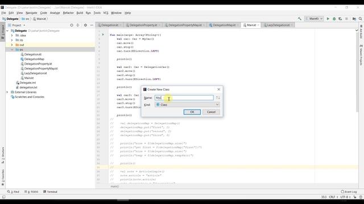The image size is (364, 204).
Task: Expand External Libraries node
Action: click(7, 92)
